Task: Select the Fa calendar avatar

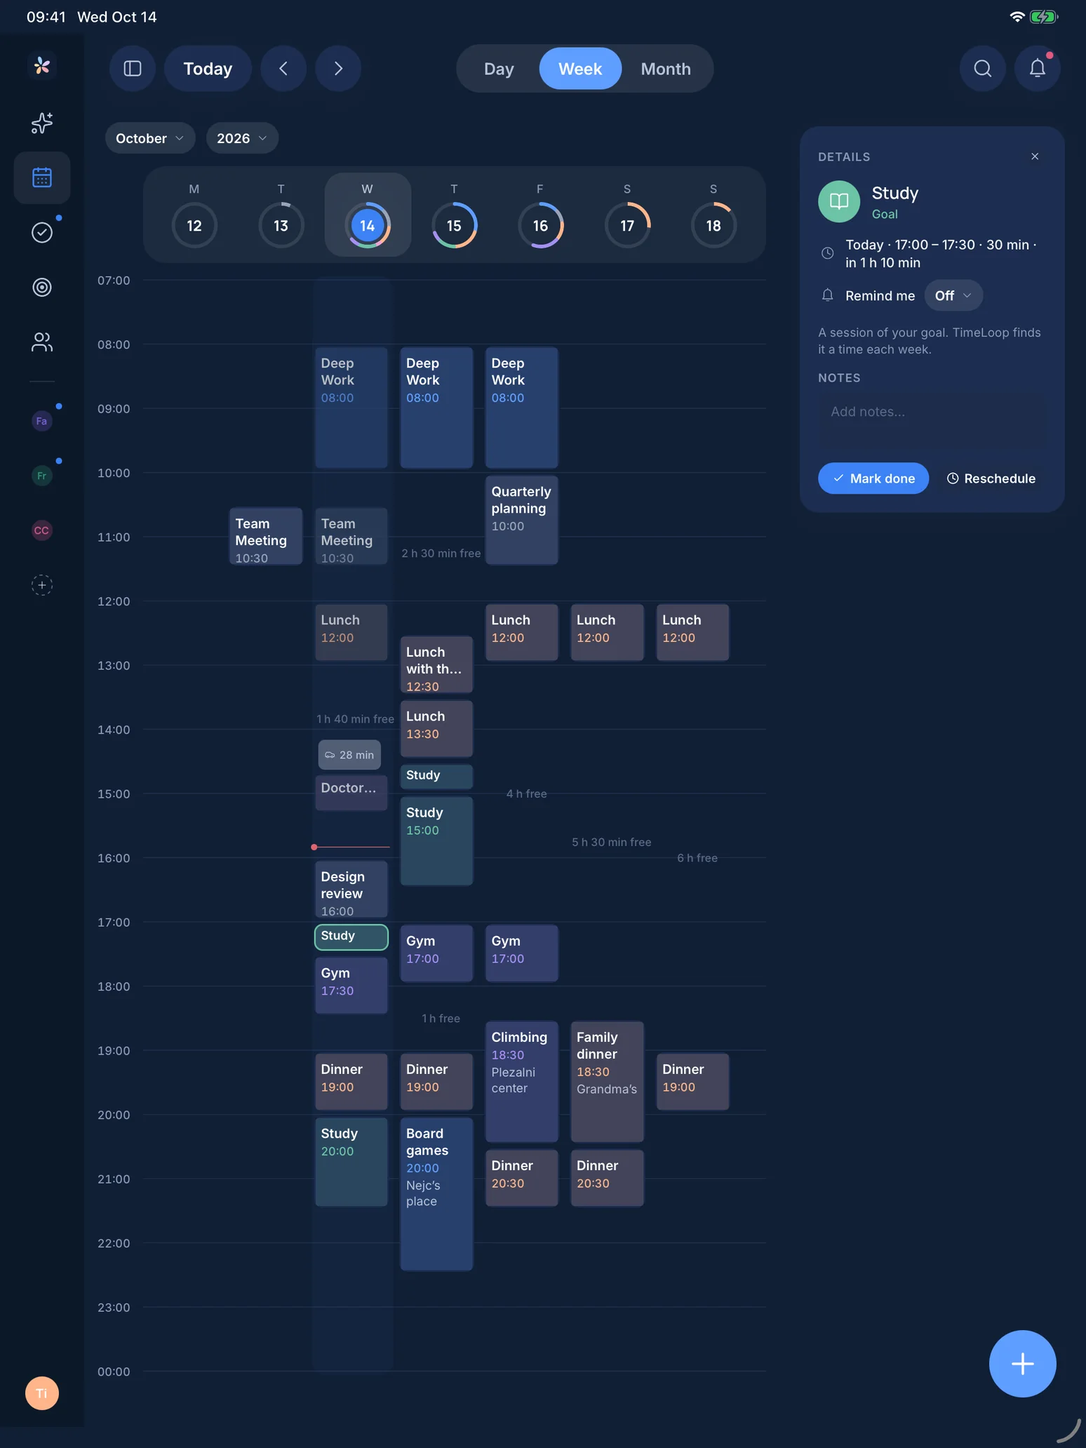Action: pos(42,421)
